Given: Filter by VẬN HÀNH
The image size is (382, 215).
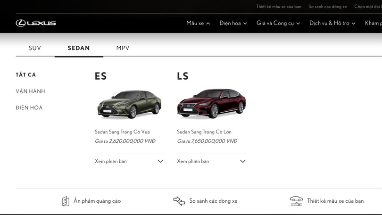Looking at the screenshot, I should tap(30, 91).
